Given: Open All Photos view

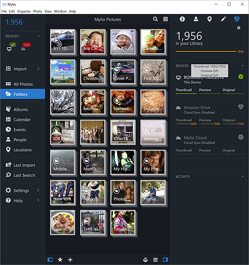Looking at the screenshot, I should 22,84.
